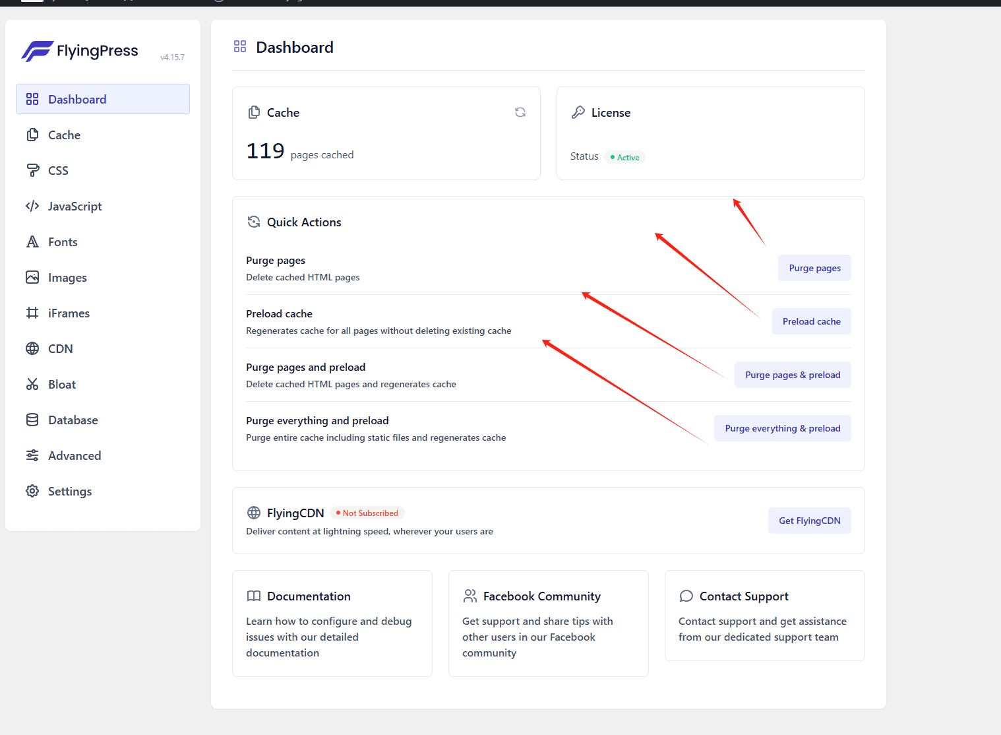Click the Cache card pages icon
Image resolution: width=1001 pixels, height=735 pixels.
coord(254,112)
